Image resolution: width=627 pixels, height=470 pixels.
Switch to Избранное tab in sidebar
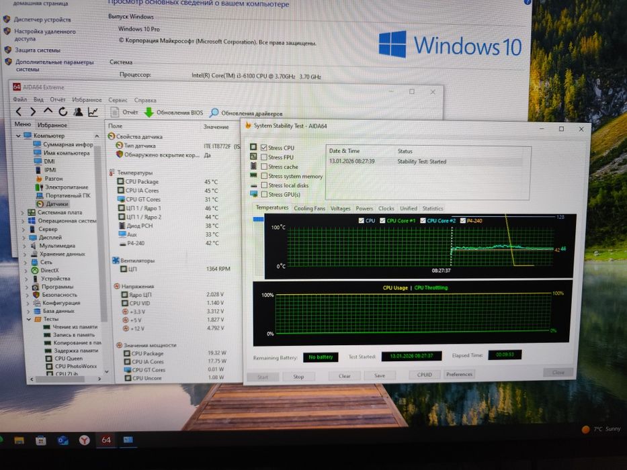[52, 125]
